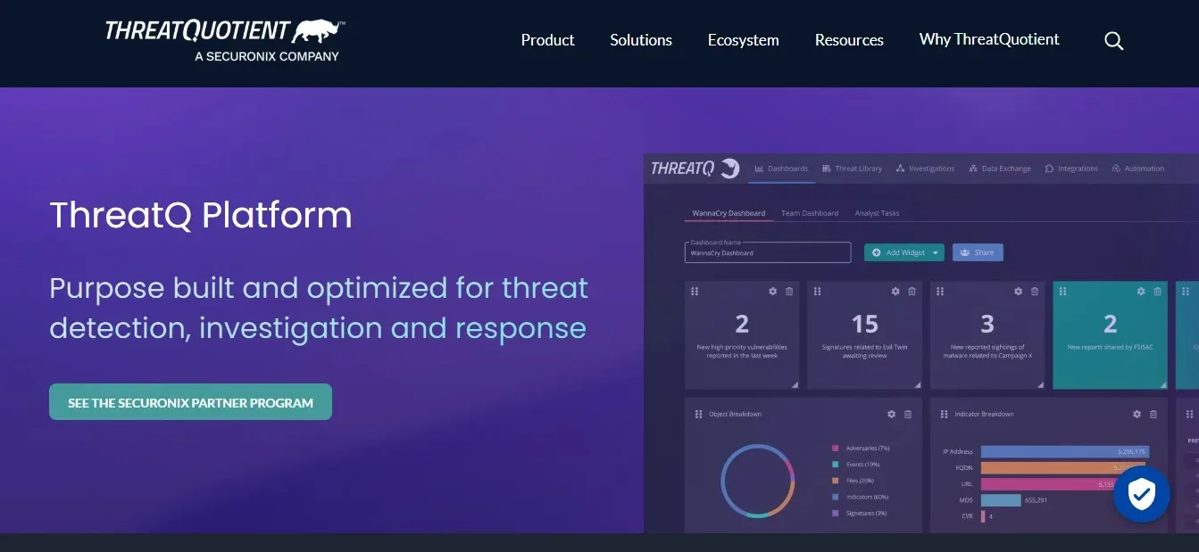The height and width of the screenshot is (552, 1199).
Task: Select the Dashboards nav item
Action: point(781,169)
